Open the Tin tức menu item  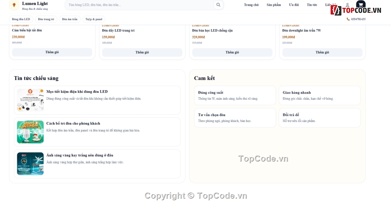[x=312, y=5]
